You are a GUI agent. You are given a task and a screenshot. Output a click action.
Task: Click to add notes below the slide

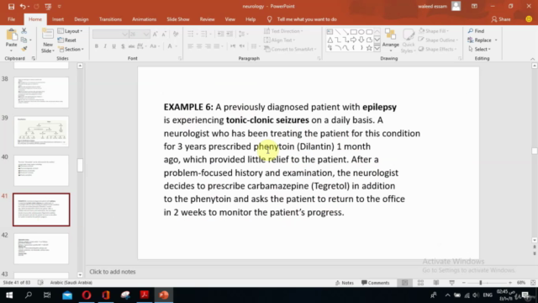[113, 272]
